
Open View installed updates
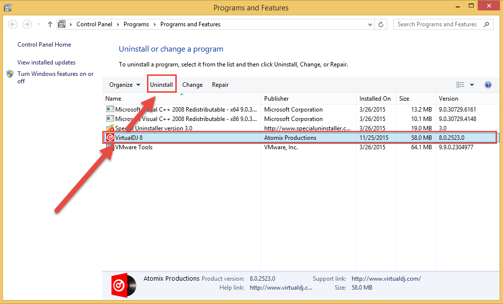click(47, 62)
